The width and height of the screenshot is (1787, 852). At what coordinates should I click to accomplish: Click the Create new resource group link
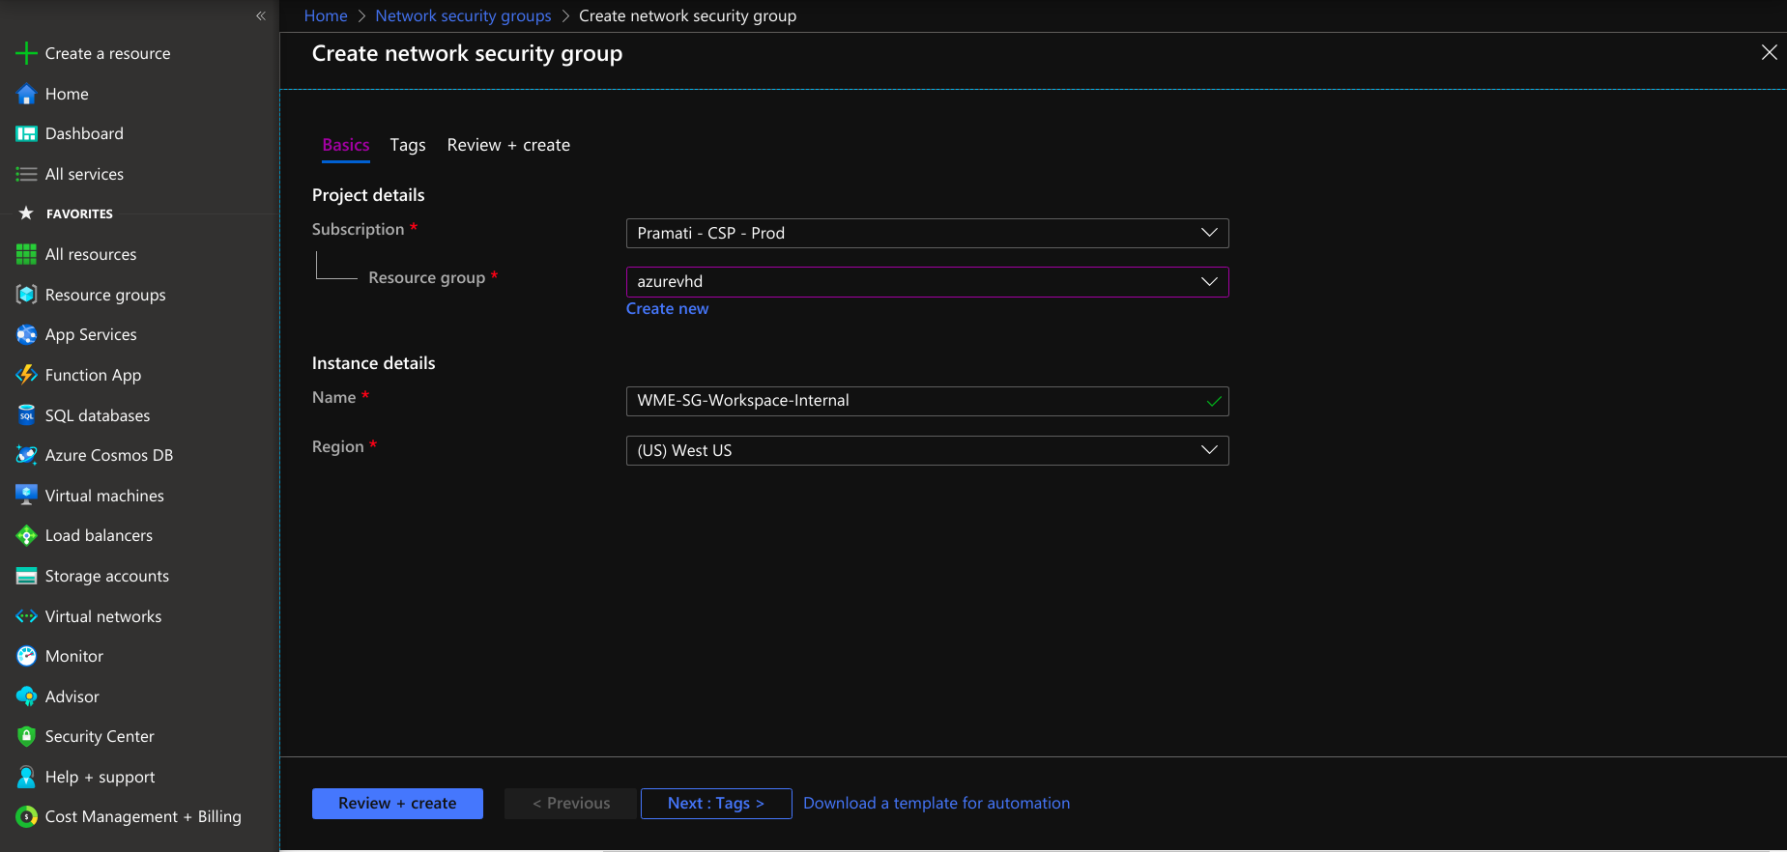[x=667, y=308]
